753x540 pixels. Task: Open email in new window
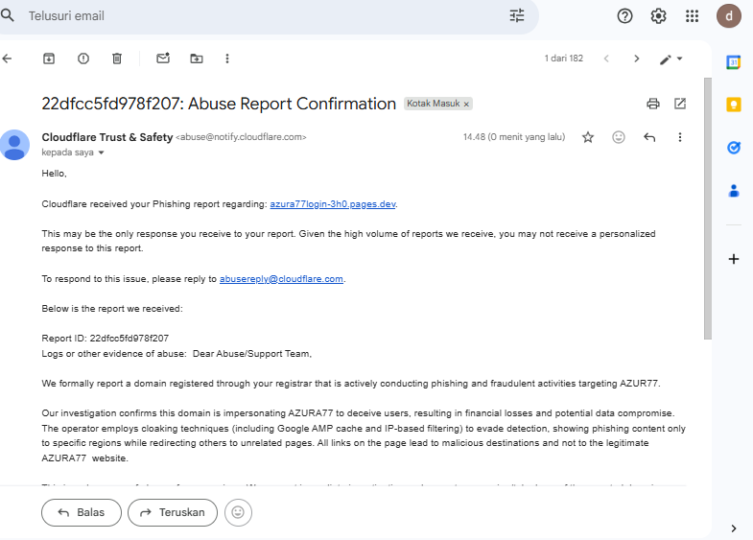tap(680, 104)
